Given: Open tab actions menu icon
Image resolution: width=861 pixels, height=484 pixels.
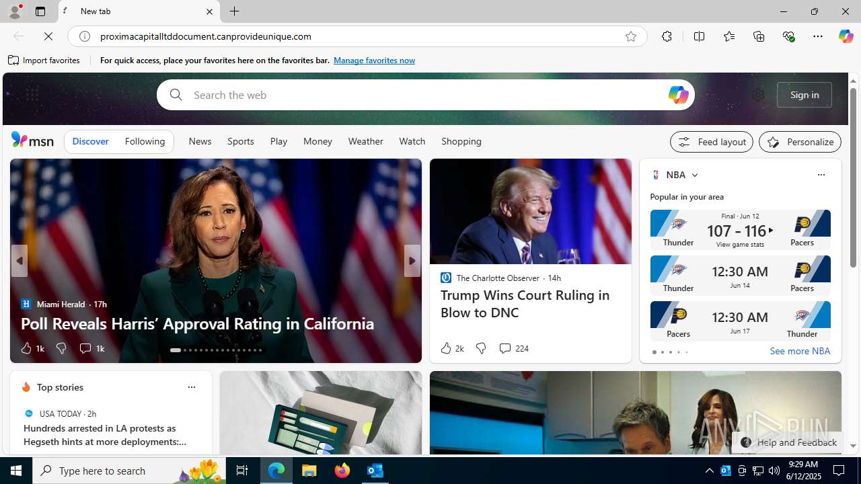Looking at the screenshot, I should pyautogui.click(x=40, y=11).
